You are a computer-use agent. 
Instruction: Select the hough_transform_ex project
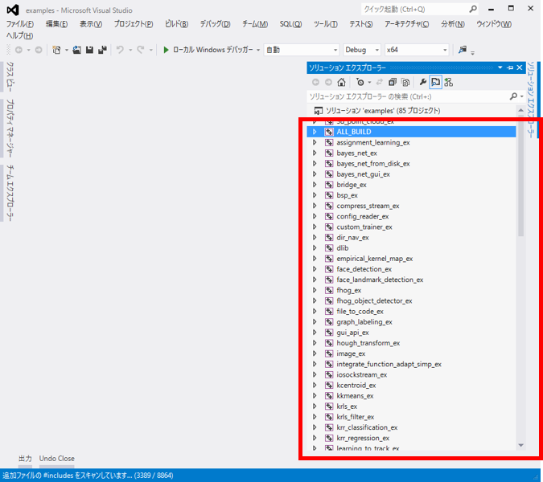pos(368,343)
